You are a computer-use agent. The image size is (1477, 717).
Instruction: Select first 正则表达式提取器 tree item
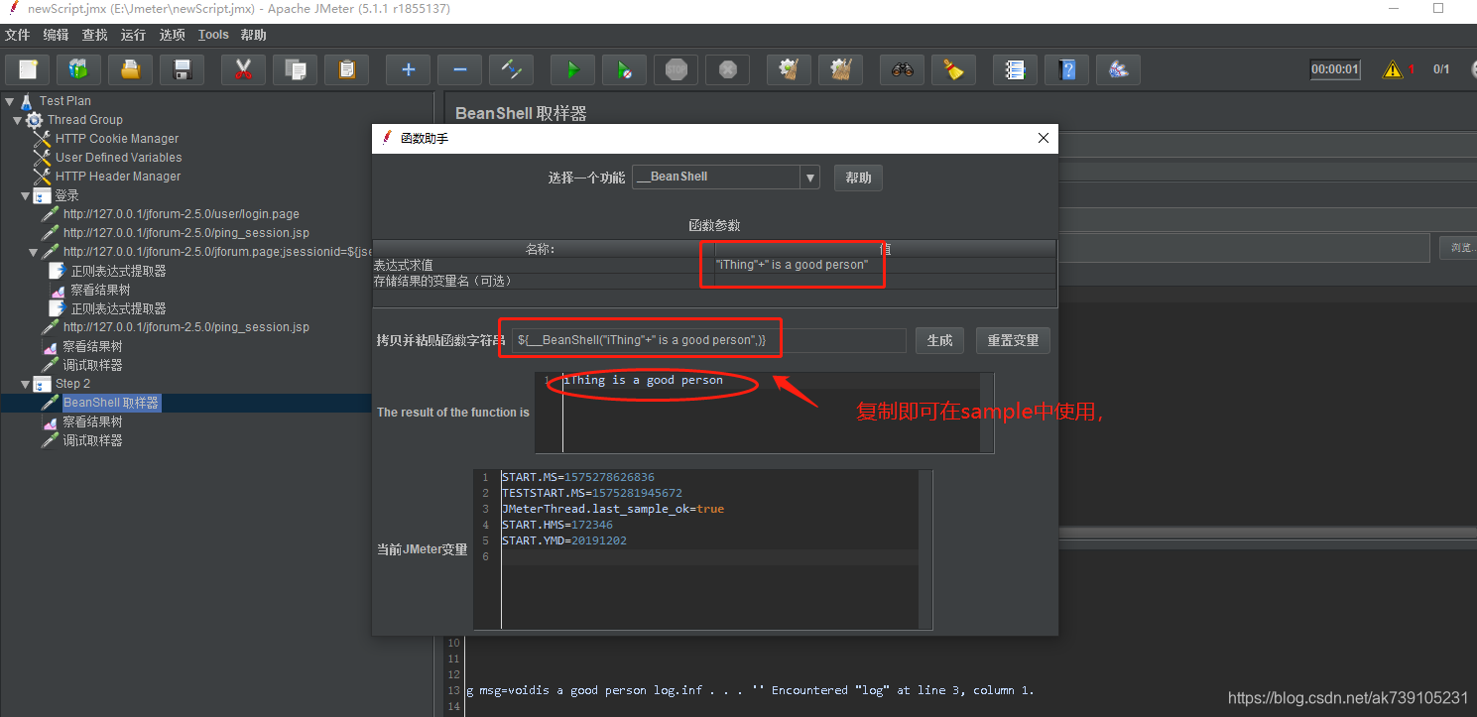coord(118,271)
